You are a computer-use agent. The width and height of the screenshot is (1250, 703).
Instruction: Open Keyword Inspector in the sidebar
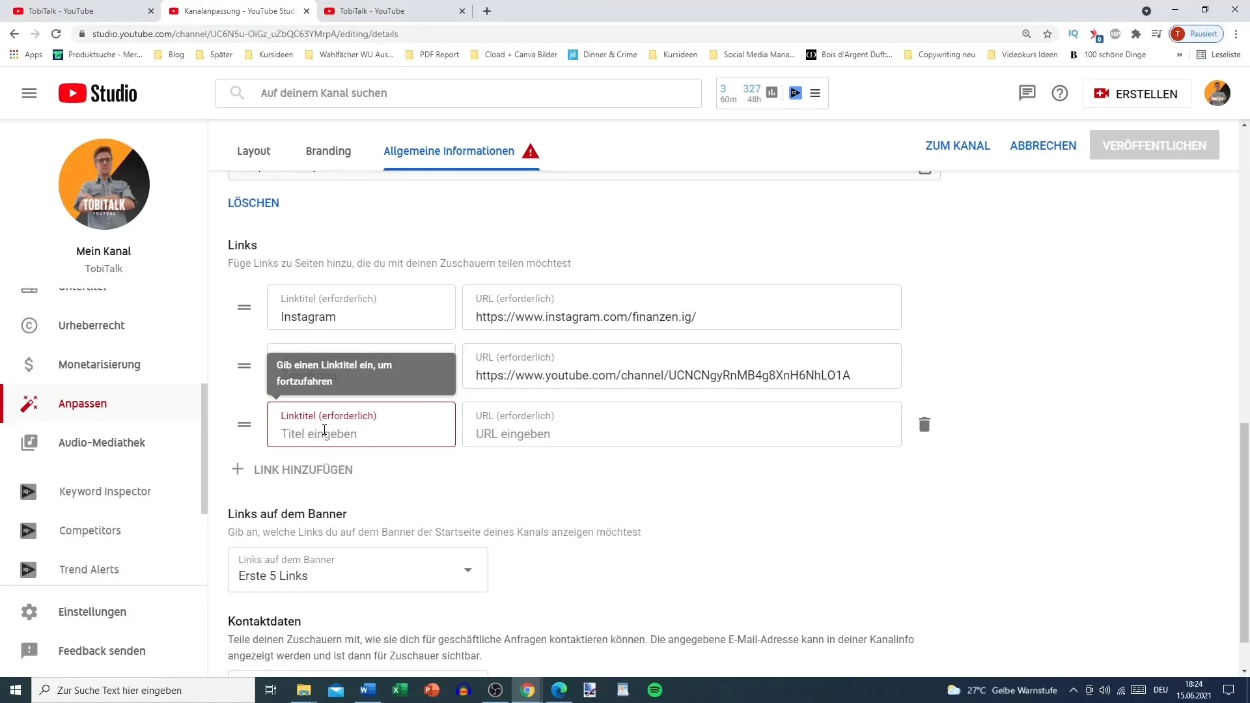[x=104, y=491]
